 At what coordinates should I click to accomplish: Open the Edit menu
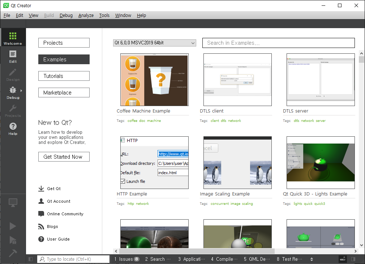(x=19, y=16)
